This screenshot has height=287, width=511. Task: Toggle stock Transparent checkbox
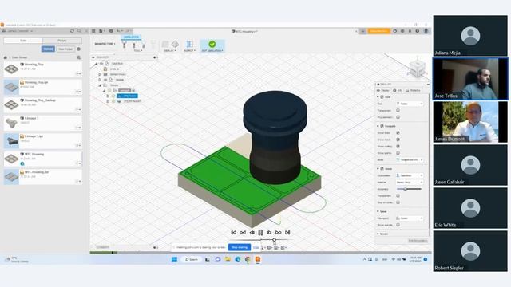[x=398, y=195]
